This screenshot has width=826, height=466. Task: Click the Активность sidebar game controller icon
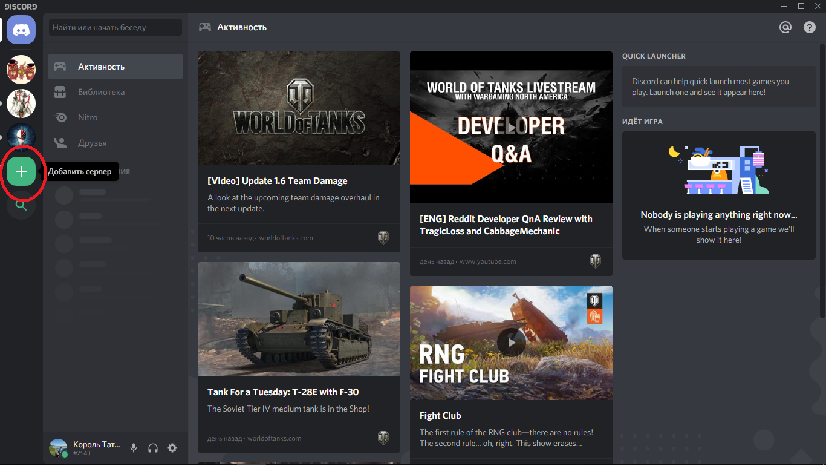(x=60, y=67)
